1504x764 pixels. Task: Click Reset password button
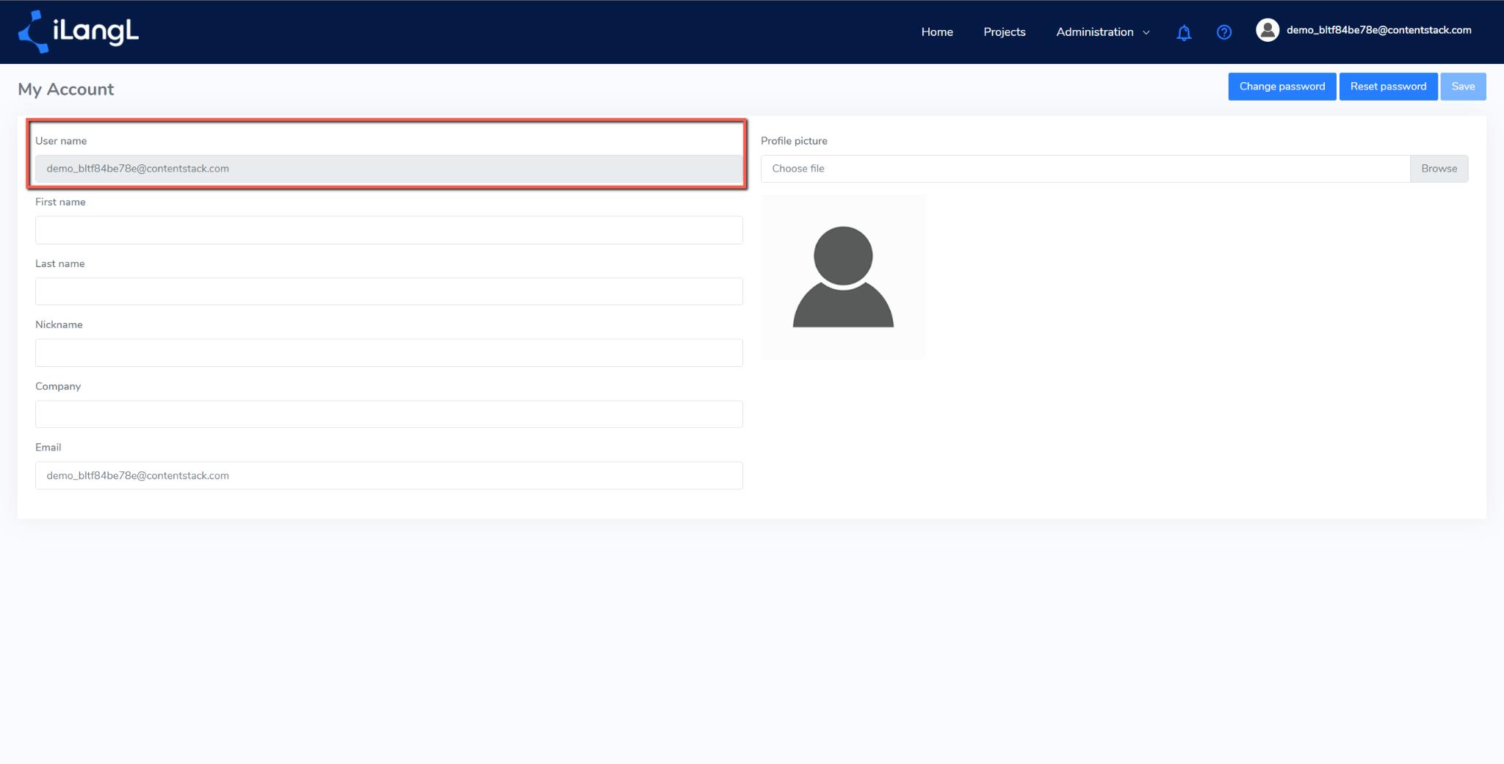pos(1388,87)
